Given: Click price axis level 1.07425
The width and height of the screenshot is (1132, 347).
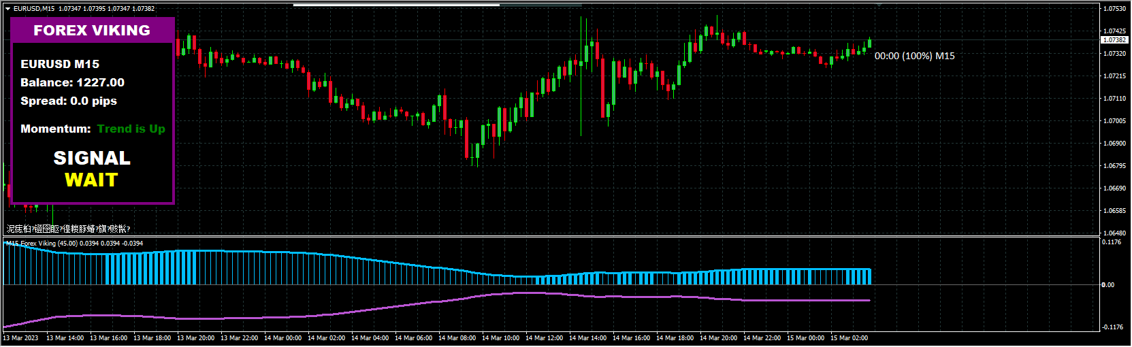Looking at the screenshot, I should (x=1114, y=31).
